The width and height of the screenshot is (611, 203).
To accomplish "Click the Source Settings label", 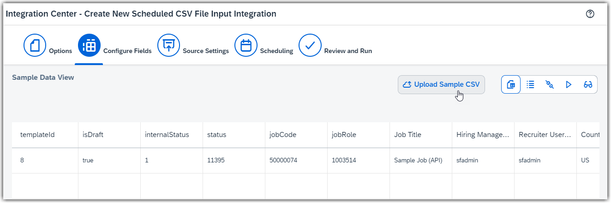I will 206,51.
